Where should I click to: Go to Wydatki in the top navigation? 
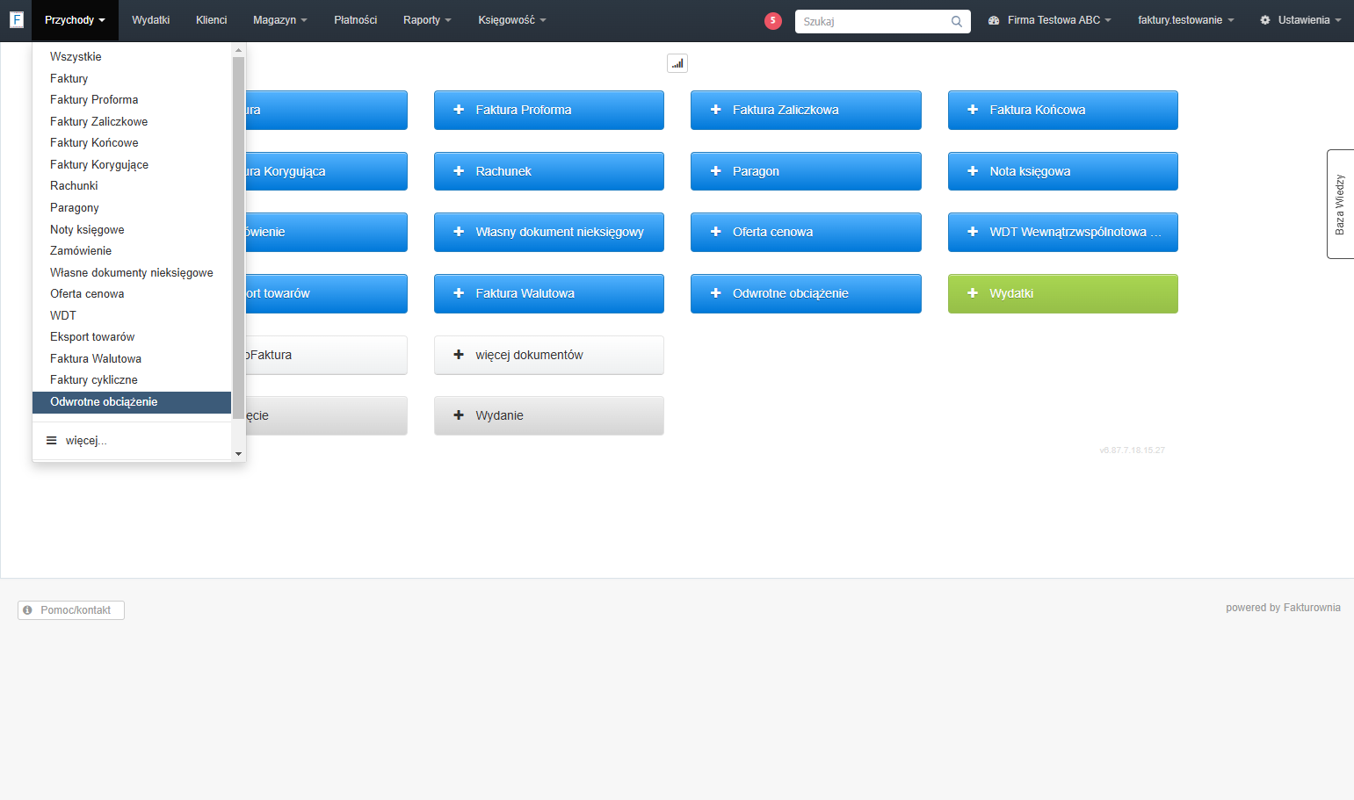click(x=151, y=20)
